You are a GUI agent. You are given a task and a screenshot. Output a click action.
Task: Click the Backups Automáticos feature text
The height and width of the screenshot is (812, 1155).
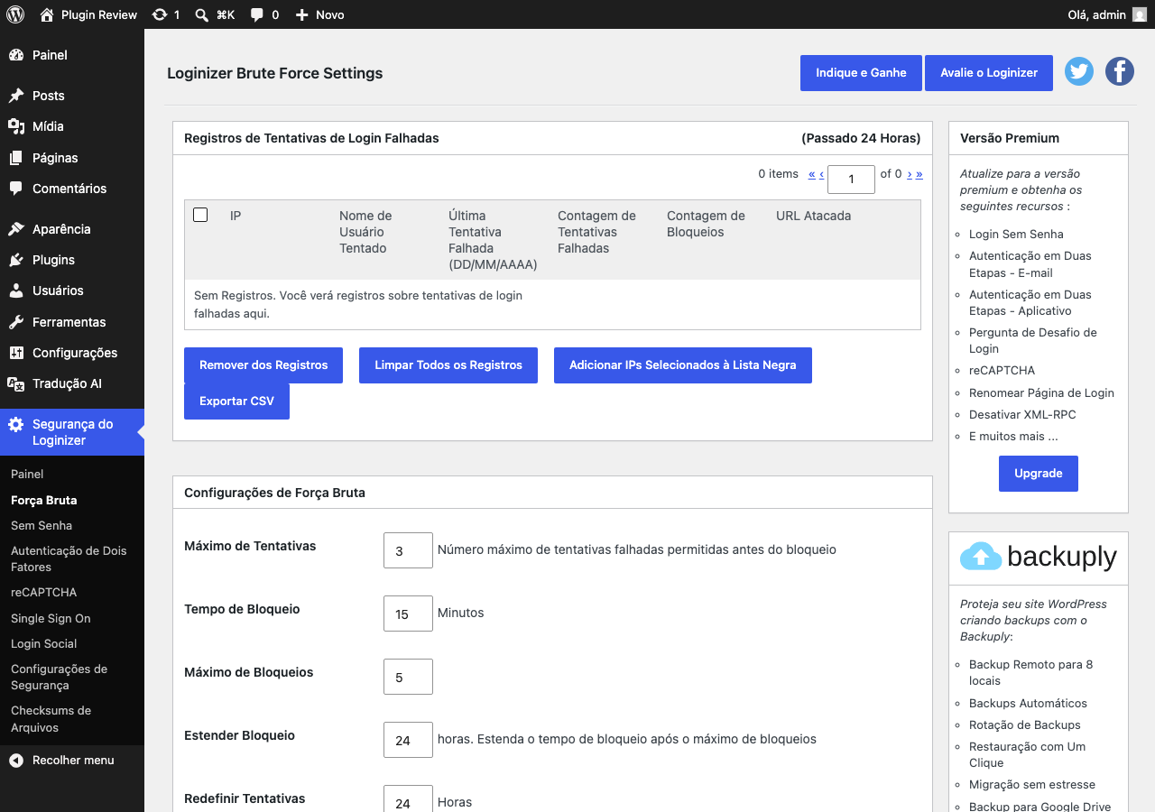click(x=1028, y=703)
